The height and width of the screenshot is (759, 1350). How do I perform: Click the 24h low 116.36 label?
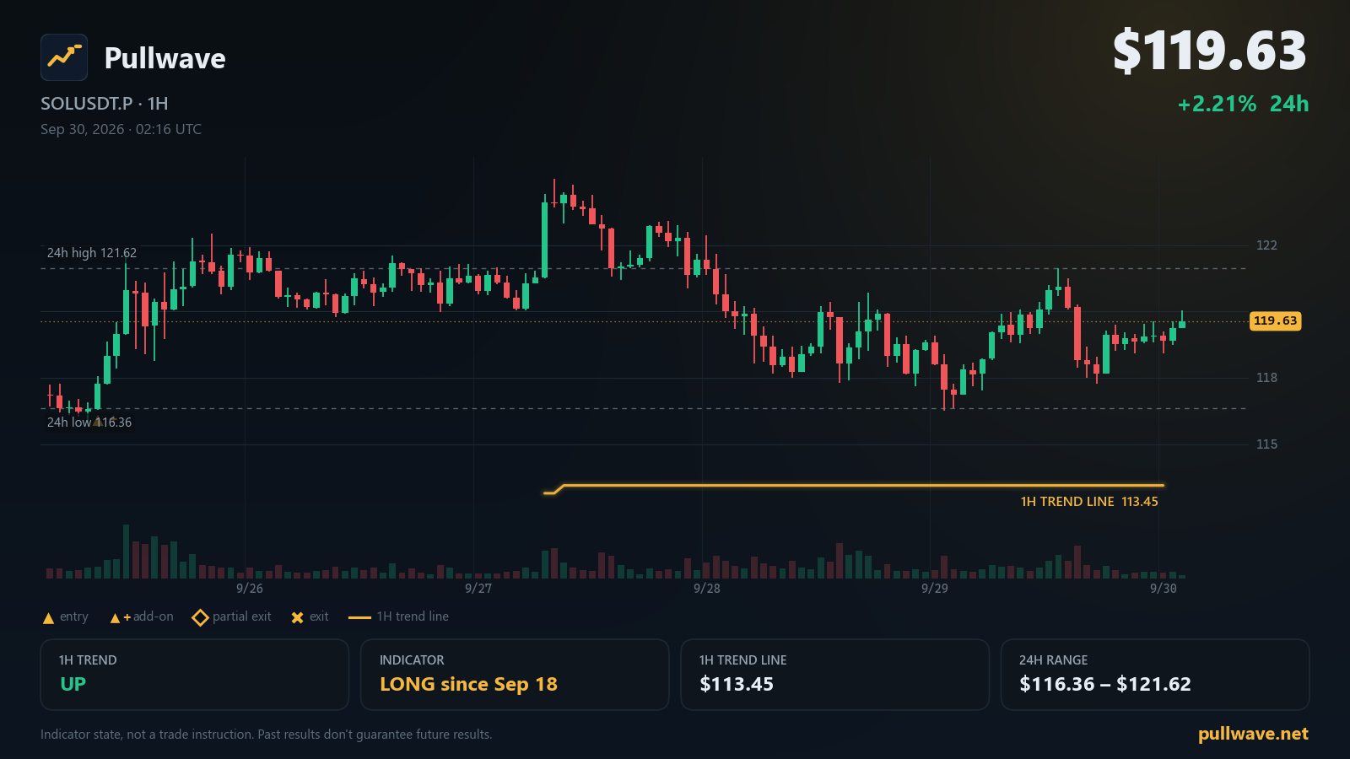[89, 423]
